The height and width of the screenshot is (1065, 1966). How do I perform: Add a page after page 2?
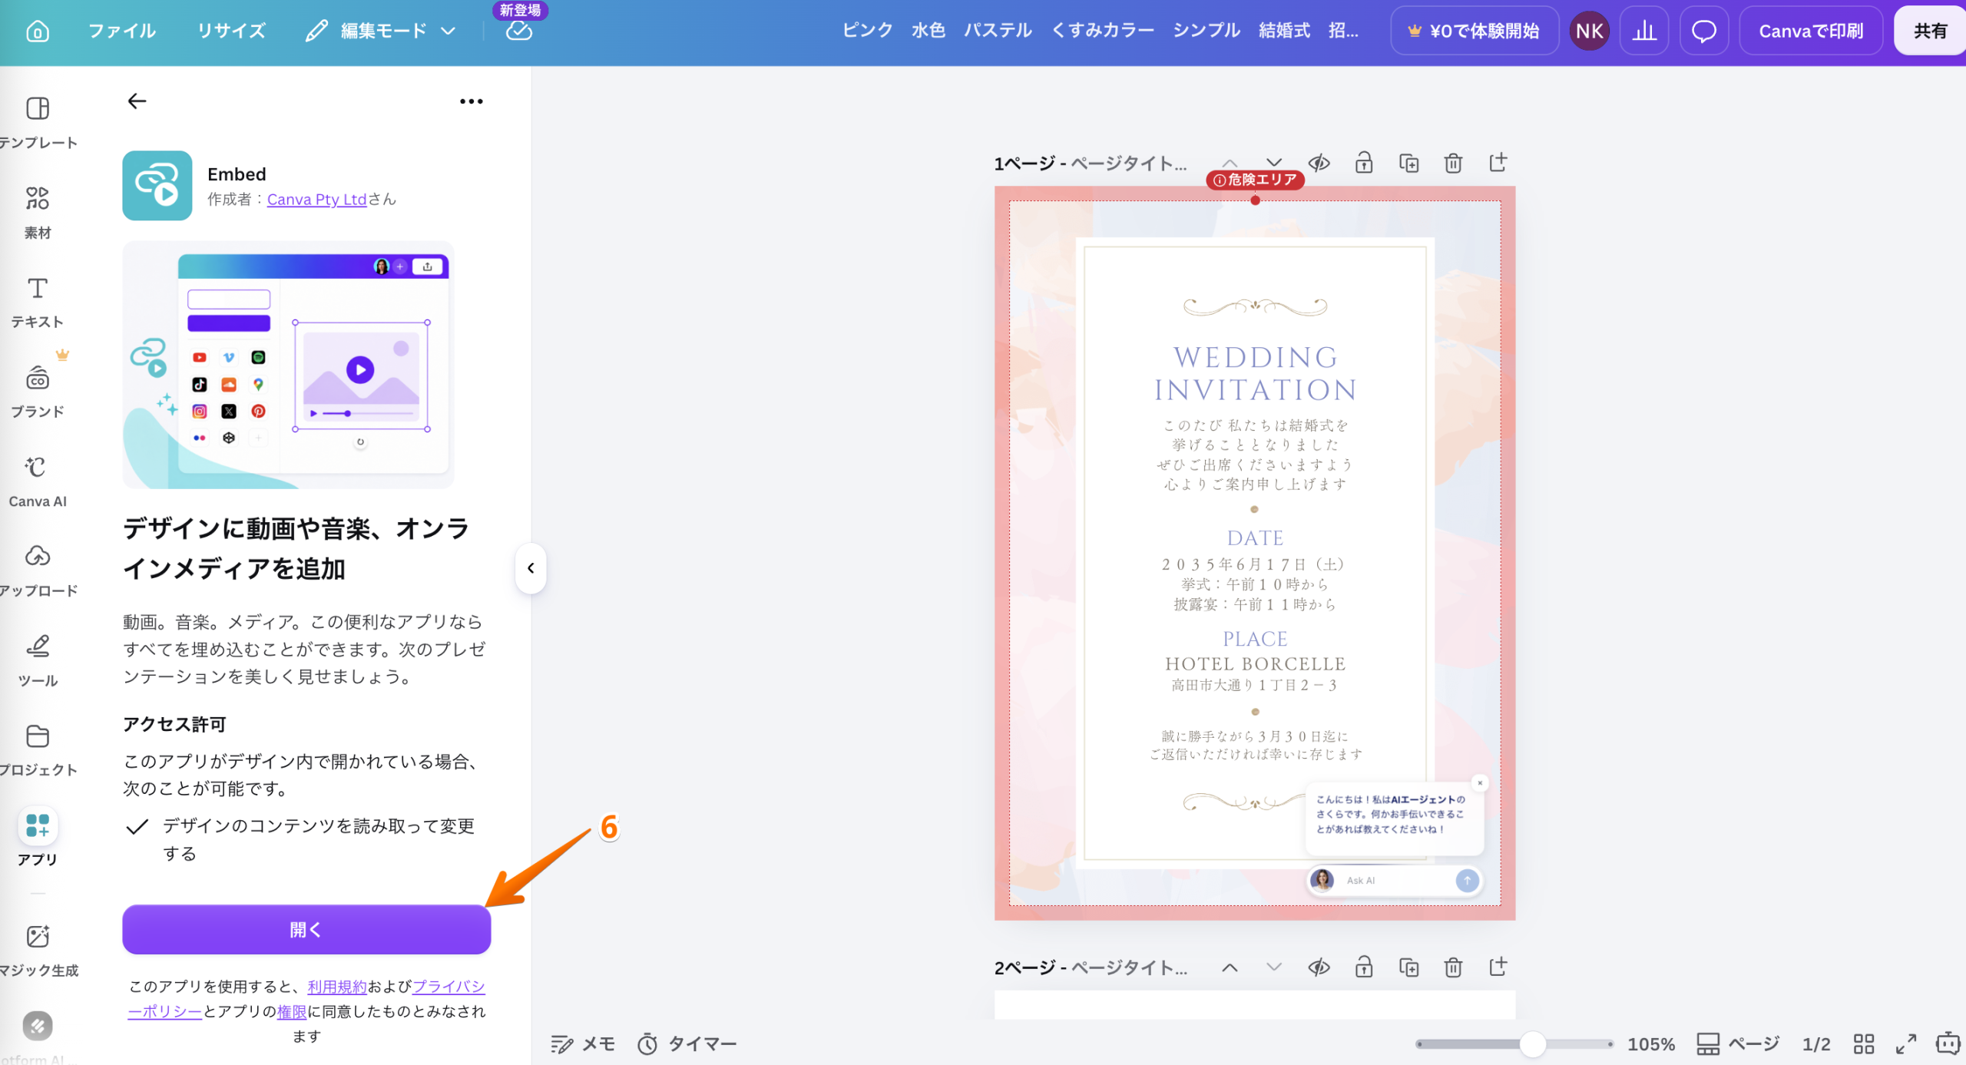point(1498,967)
